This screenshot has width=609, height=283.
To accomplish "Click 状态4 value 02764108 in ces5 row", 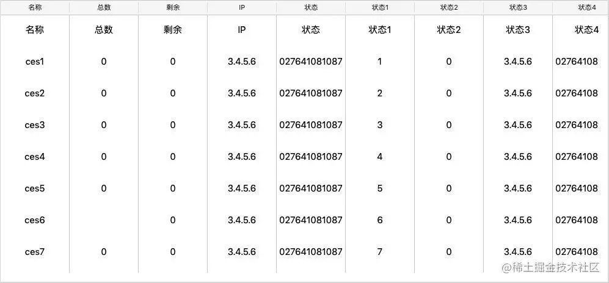I will point(577,188).
